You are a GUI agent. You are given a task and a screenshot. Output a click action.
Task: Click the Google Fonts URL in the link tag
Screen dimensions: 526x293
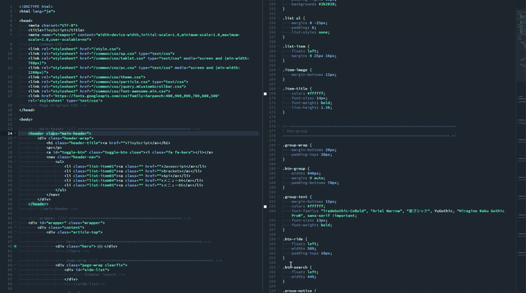click(x=134, y=95)
